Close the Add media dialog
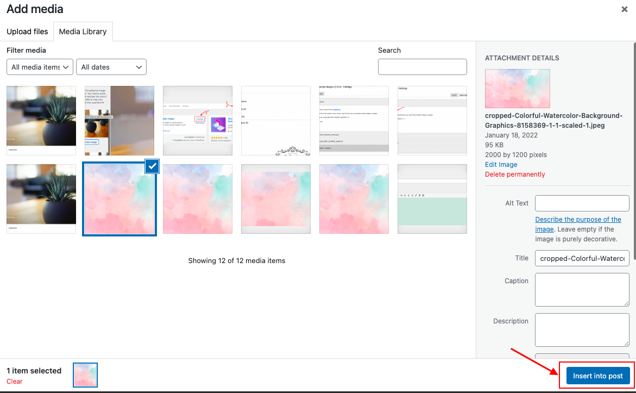This screenshot has height=393, width=636. [624, 9]
